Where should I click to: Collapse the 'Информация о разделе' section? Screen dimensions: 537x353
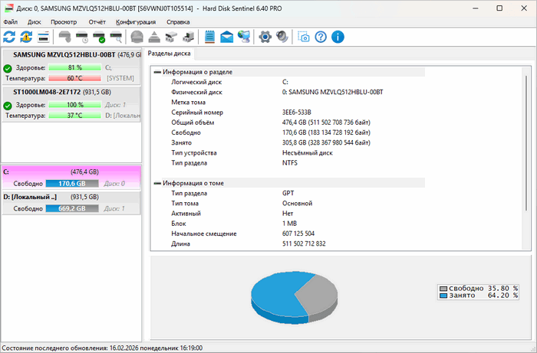pyautogui.click(x=157, y=72)
